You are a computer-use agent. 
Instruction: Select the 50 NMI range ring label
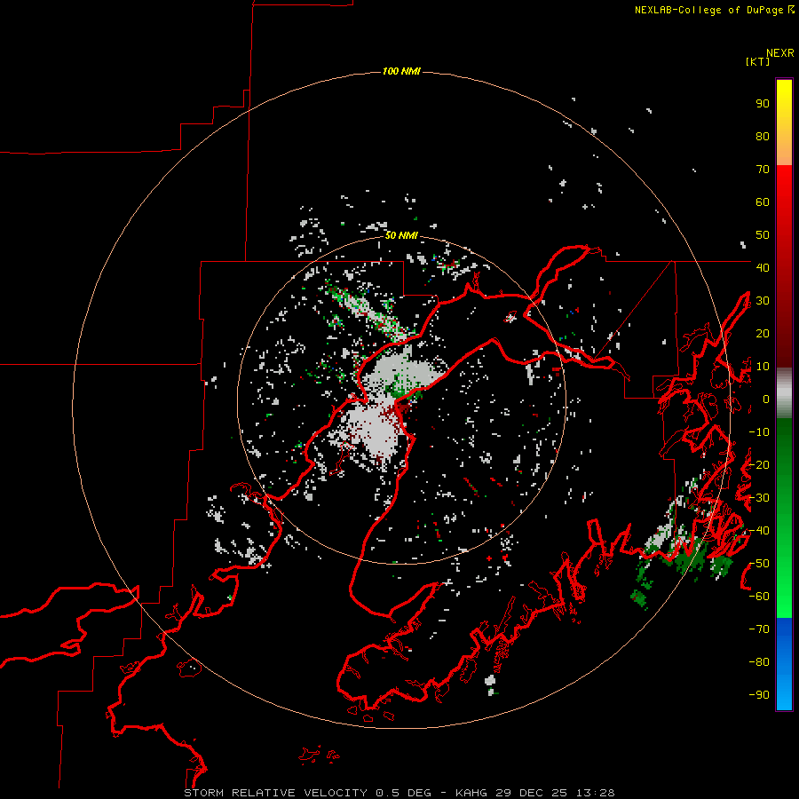pyautogui.click(x=401, y=235)
